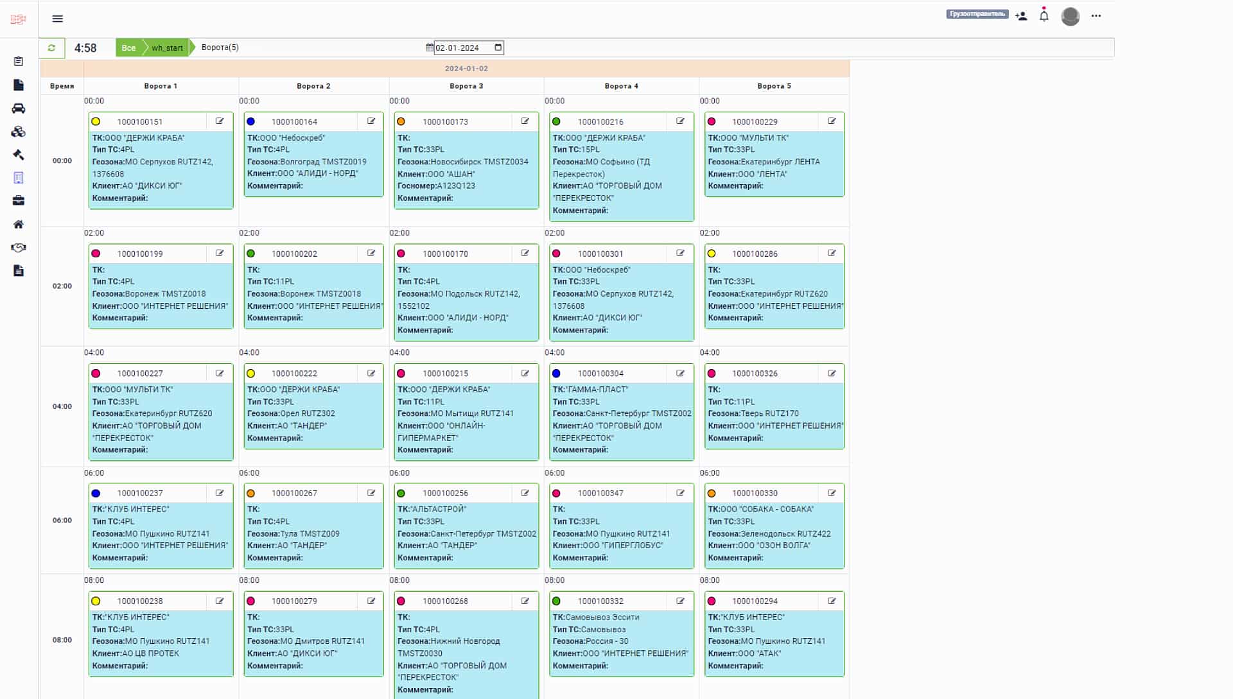Edit booking 1000100267
The image size is (1233, 699).
coord(371,494)
